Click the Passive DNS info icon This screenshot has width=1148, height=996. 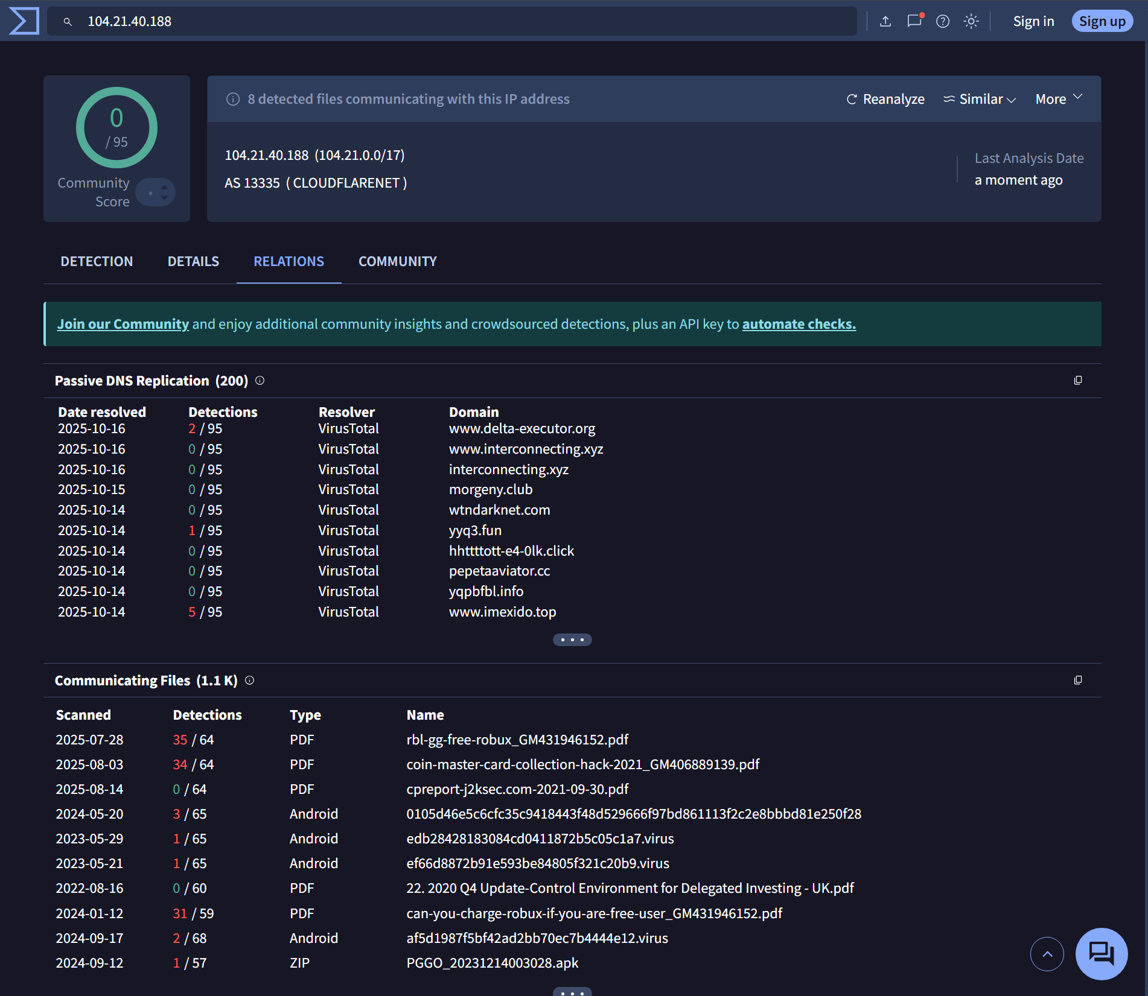(x=260, y=380)
